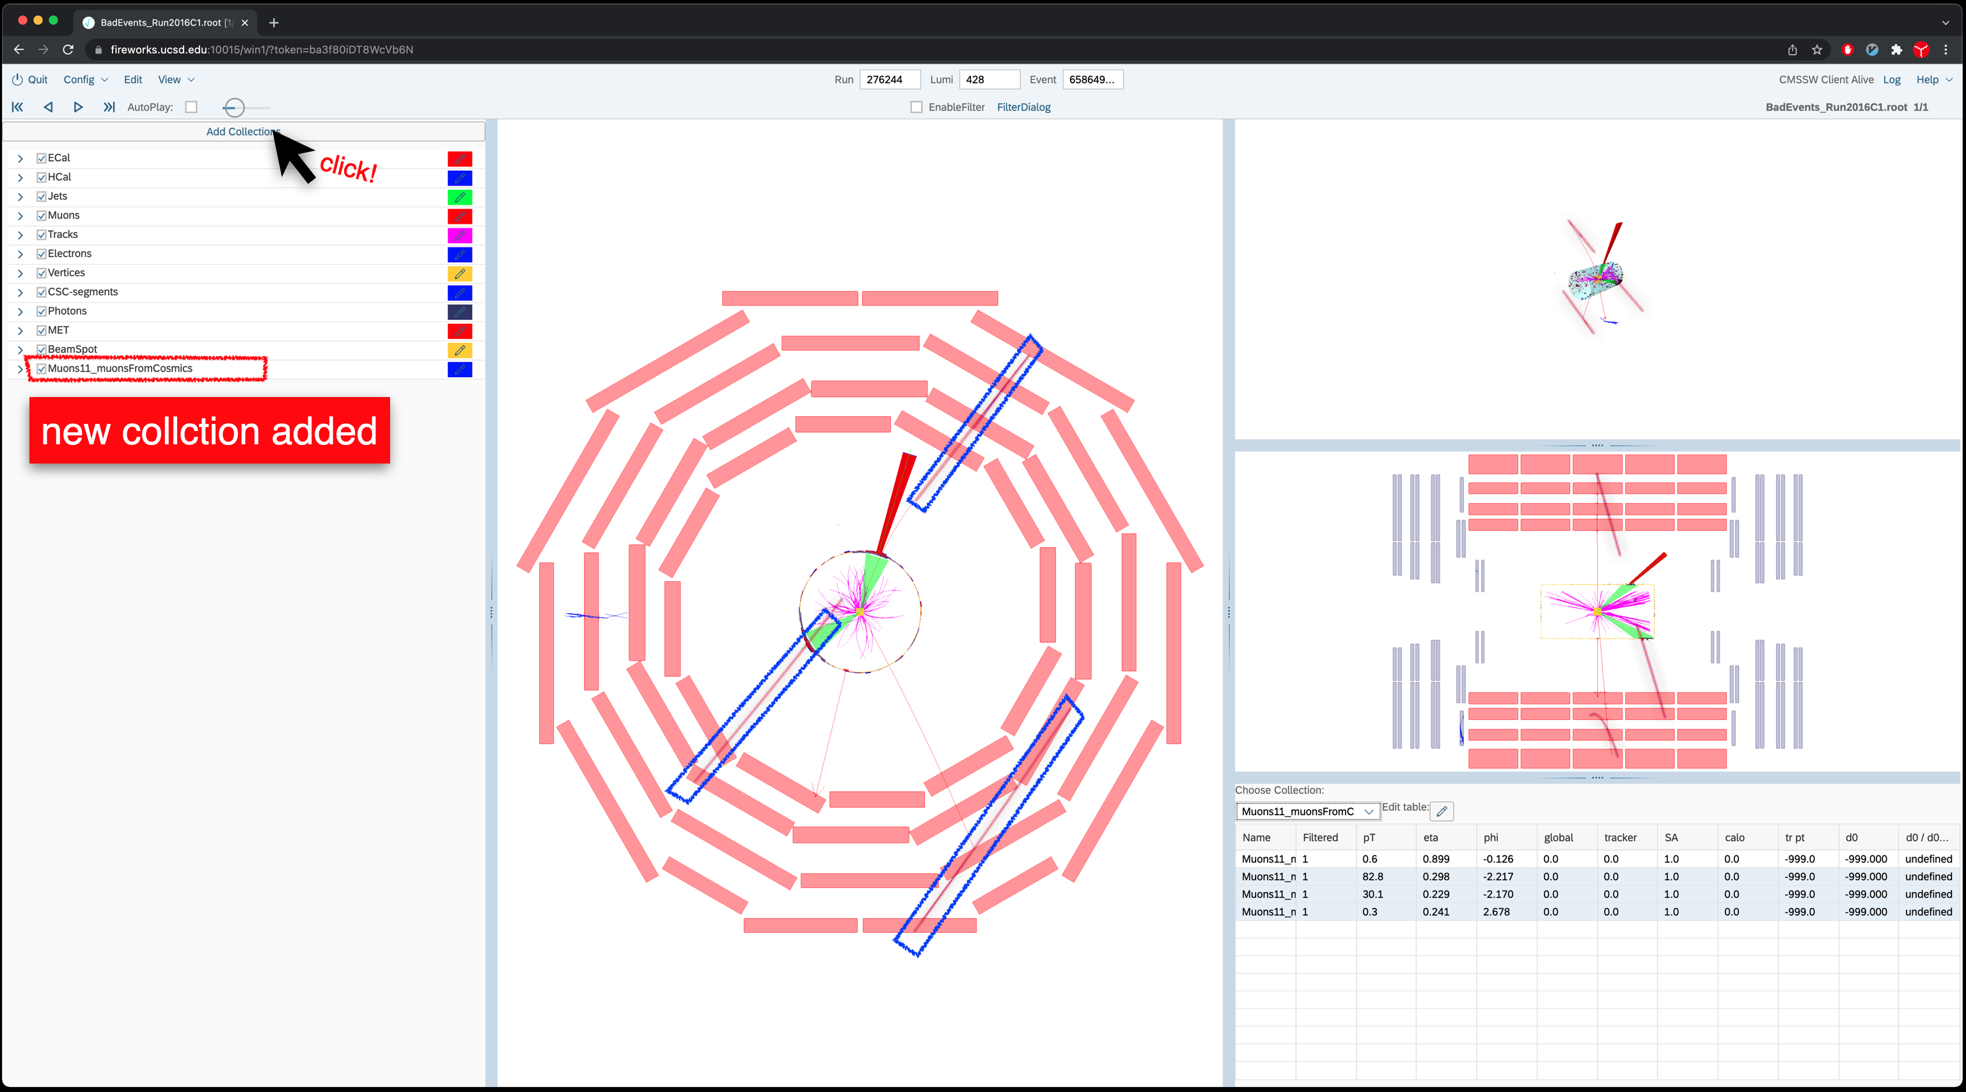Open the Log link

point(1891,79)
